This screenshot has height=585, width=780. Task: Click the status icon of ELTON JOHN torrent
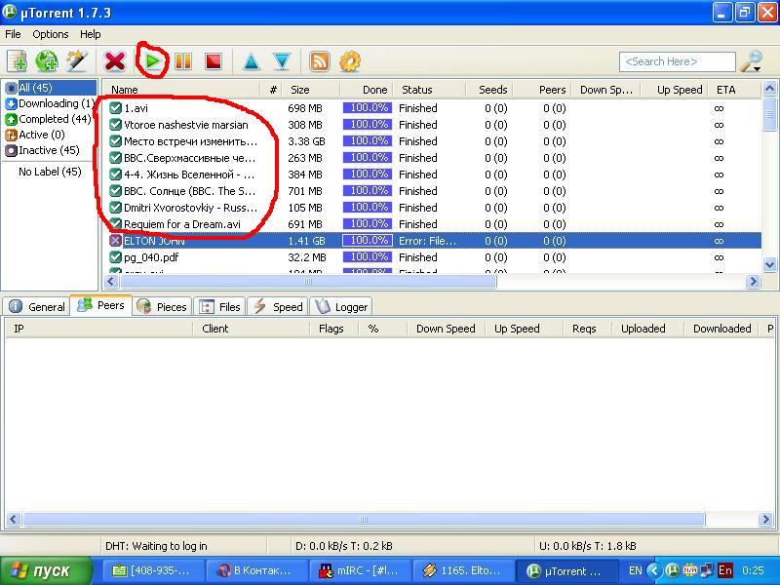click(115, 241)
